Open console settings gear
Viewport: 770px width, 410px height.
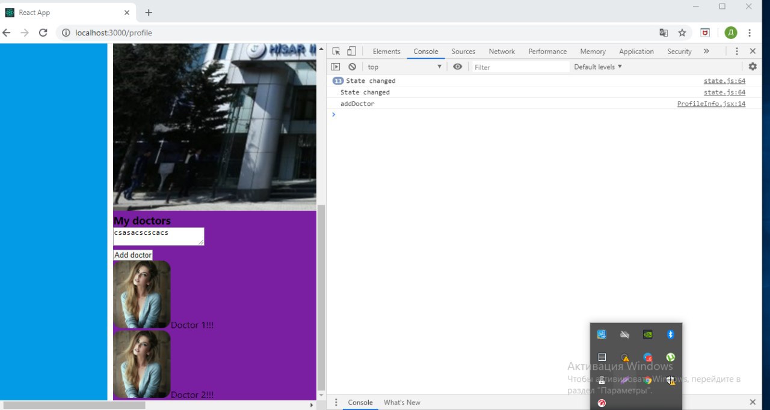(752, 67)
